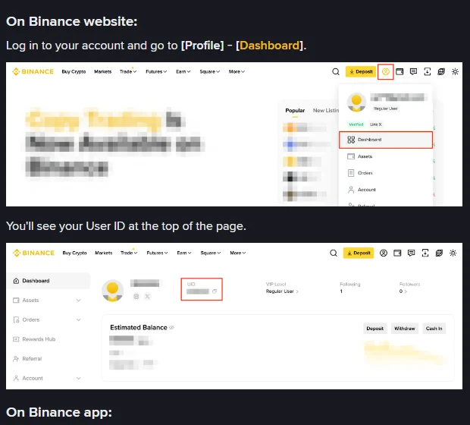Open the Earn dropdown in dashboard screenshot nav
This screenshot has height=425, width=470.
click(184, 253)
